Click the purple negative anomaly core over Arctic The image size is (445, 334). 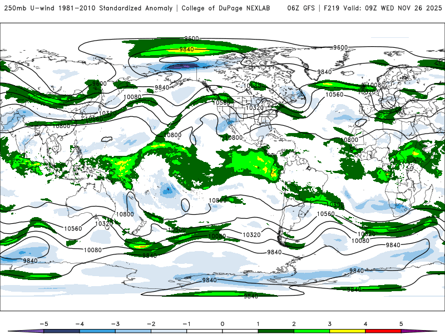click(x=184, y=66)
